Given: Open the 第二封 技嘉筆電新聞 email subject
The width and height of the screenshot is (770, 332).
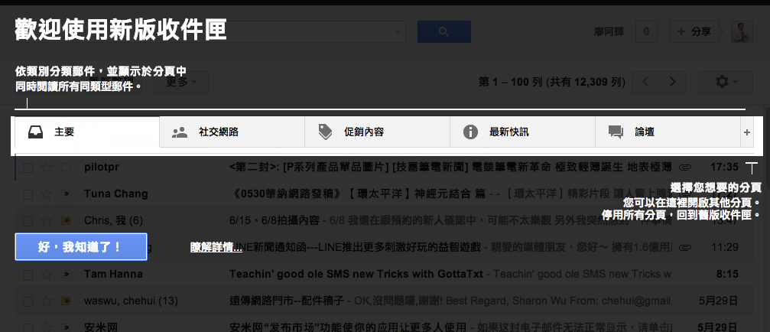Looking at the screenshot, I should click(x=450, y=168).
